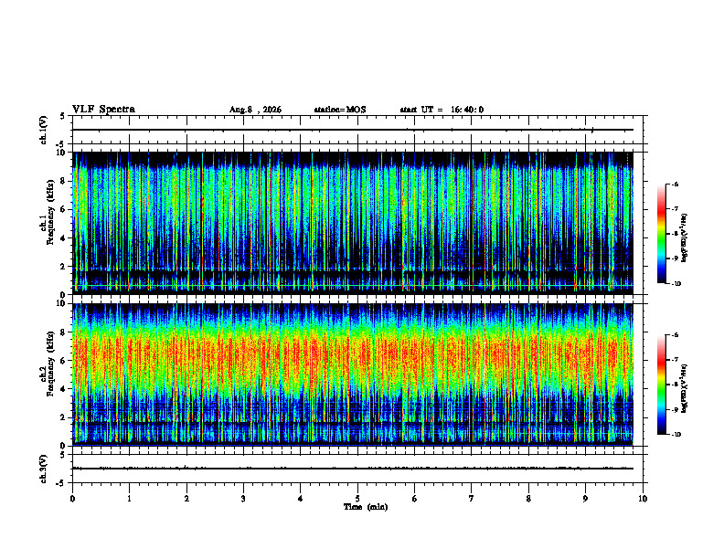Select the "Time (min)" axis label
The width and height of the screenshot is (724, 559).
tap(366, 507)
